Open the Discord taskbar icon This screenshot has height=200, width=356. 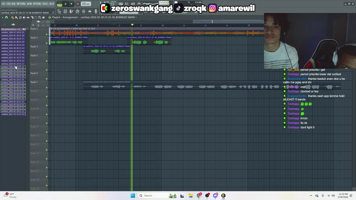coord(215,196)
